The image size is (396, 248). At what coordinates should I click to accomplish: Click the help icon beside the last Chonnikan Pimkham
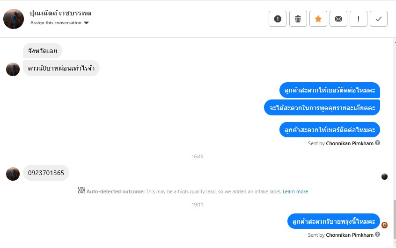[377, 234]
